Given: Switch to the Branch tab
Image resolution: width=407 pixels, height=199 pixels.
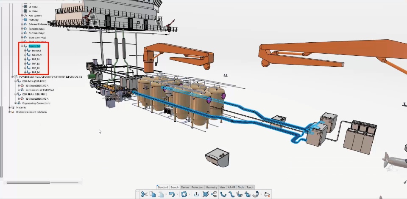Looking at the screenshot, I should point(174,187).
